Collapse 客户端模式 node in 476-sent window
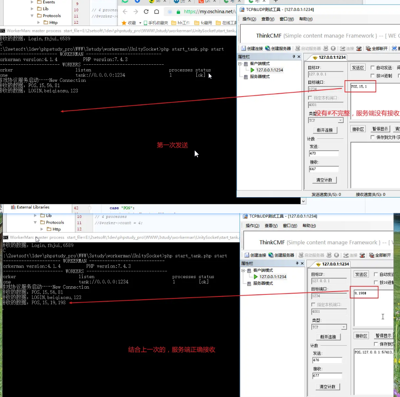This screenshot has width=400, height=397. pyautogui.click(x=243, y=270)
